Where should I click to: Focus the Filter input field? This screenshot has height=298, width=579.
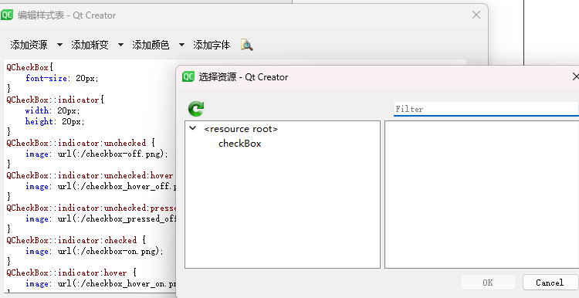coord(486,109)
